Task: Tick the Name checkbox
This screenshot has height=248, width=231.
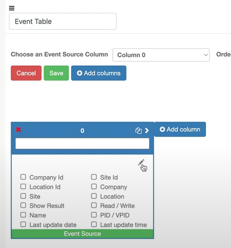Action: (x=23, y=215)
